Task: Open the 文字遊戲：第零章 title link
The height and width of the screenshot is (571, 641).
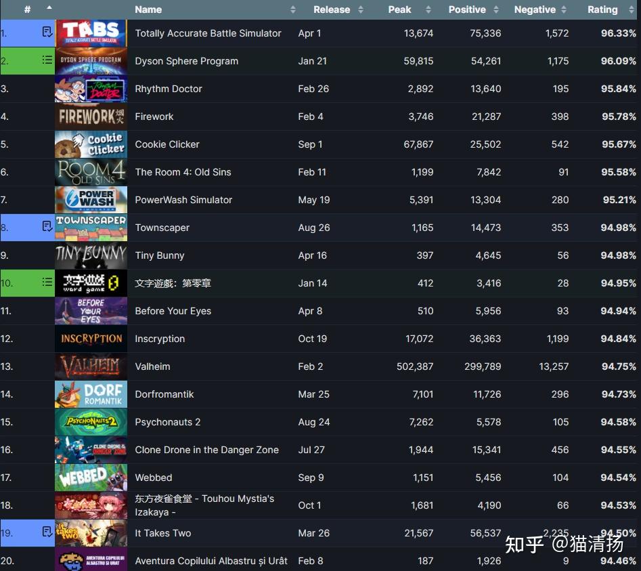Action: (x=173, y=283)
